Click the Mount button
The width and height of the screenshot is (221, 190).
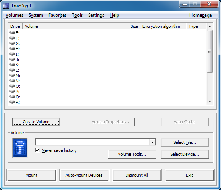coord(31,175)
